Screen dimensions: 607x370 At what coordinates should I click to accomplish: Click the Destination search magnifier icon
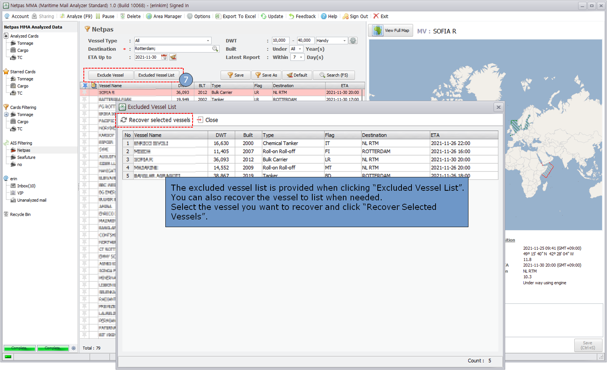[215, 49]
